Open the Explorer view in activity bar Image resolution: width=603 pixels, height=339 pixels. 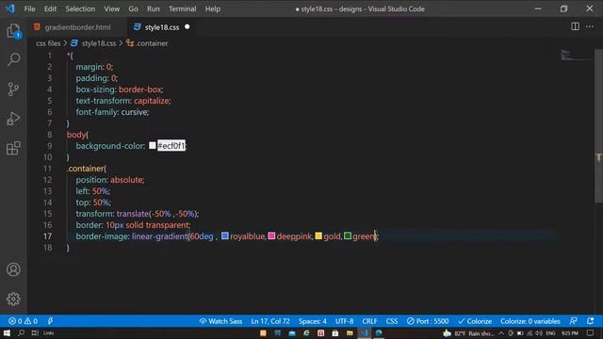[x=13, y=31]
